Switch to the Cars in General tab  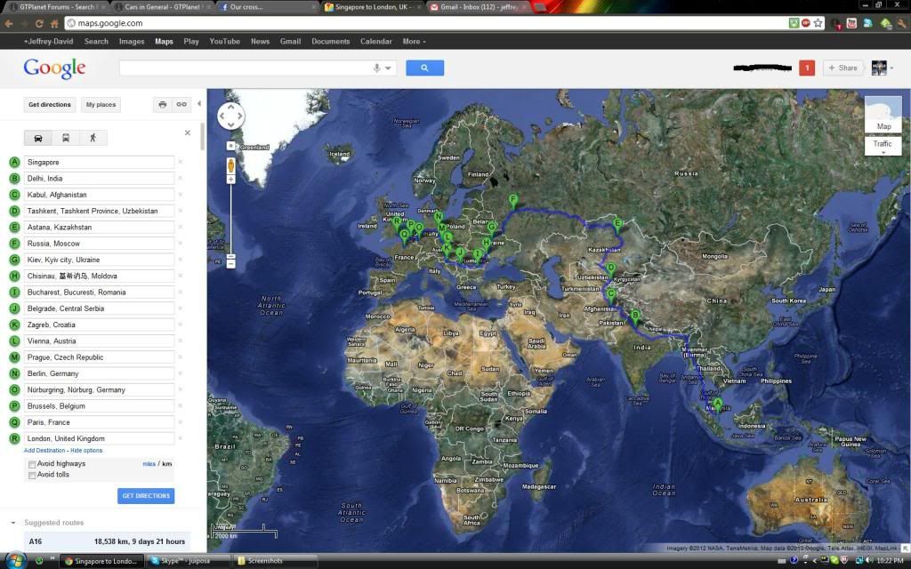(162, 7)
